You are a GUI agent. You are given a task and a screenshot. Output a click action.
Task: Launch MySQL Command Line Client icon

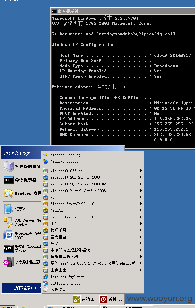click(9, 249)
